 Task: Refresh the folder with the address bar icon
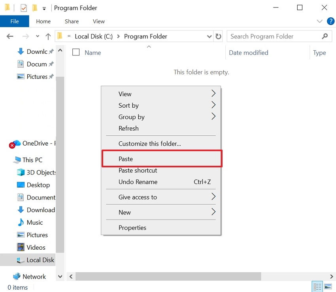click(x=219, y=36)
